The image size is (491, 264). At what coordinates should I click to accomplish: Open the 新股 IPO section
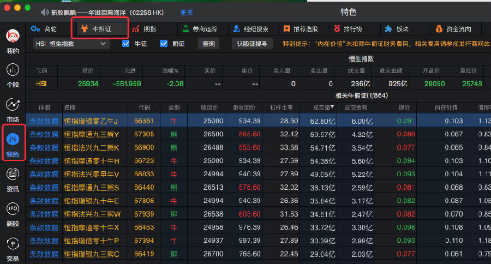13,214
